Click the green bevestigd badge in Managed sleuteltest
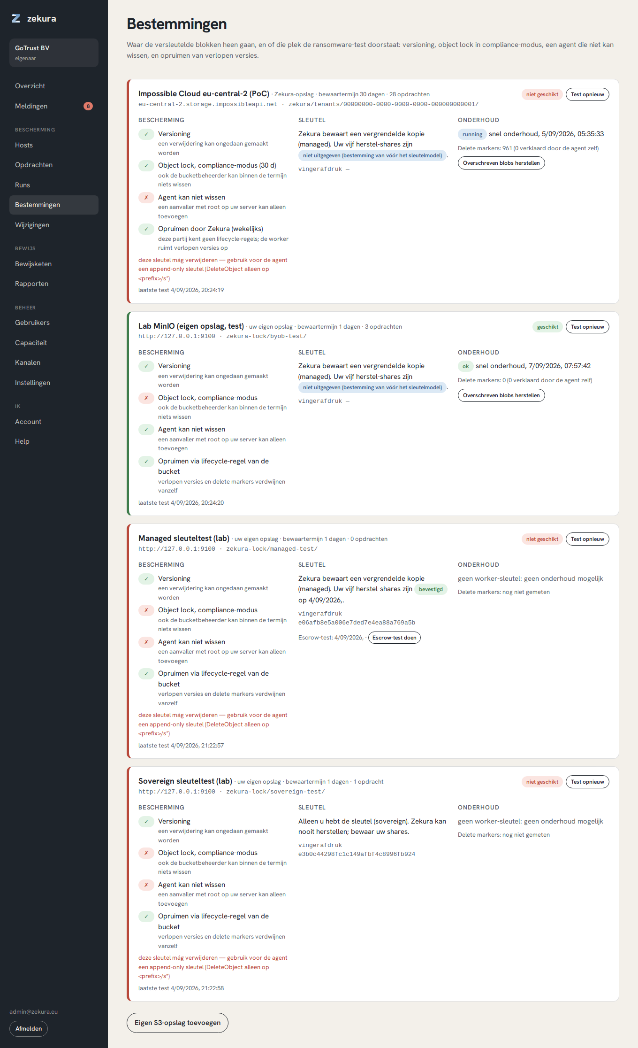The image size is (638, 1048). click(431, 589)
